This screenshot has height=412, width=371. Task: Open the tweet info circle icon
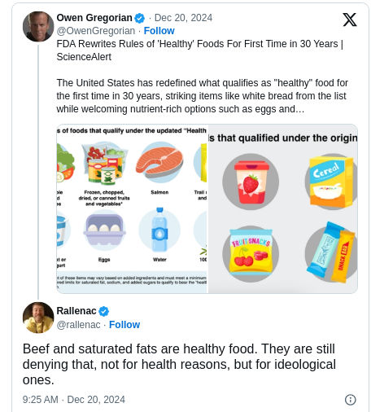(x=350, y=400)
